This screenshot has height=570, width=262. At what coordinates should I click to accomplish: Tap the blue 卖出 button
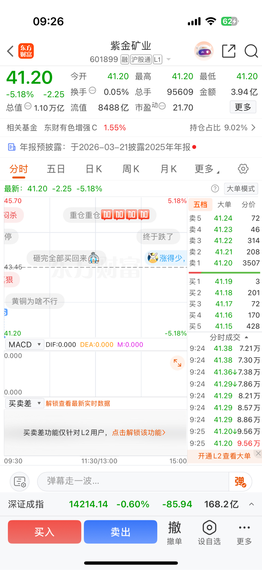coord(120,532)
